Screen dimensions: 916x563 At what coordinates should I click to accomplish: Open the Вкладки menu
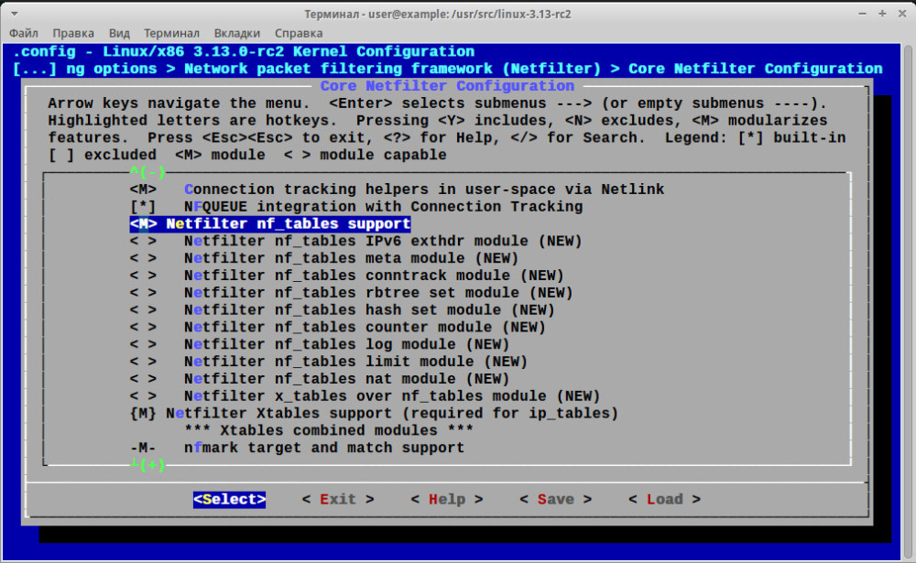coord(236,33)
